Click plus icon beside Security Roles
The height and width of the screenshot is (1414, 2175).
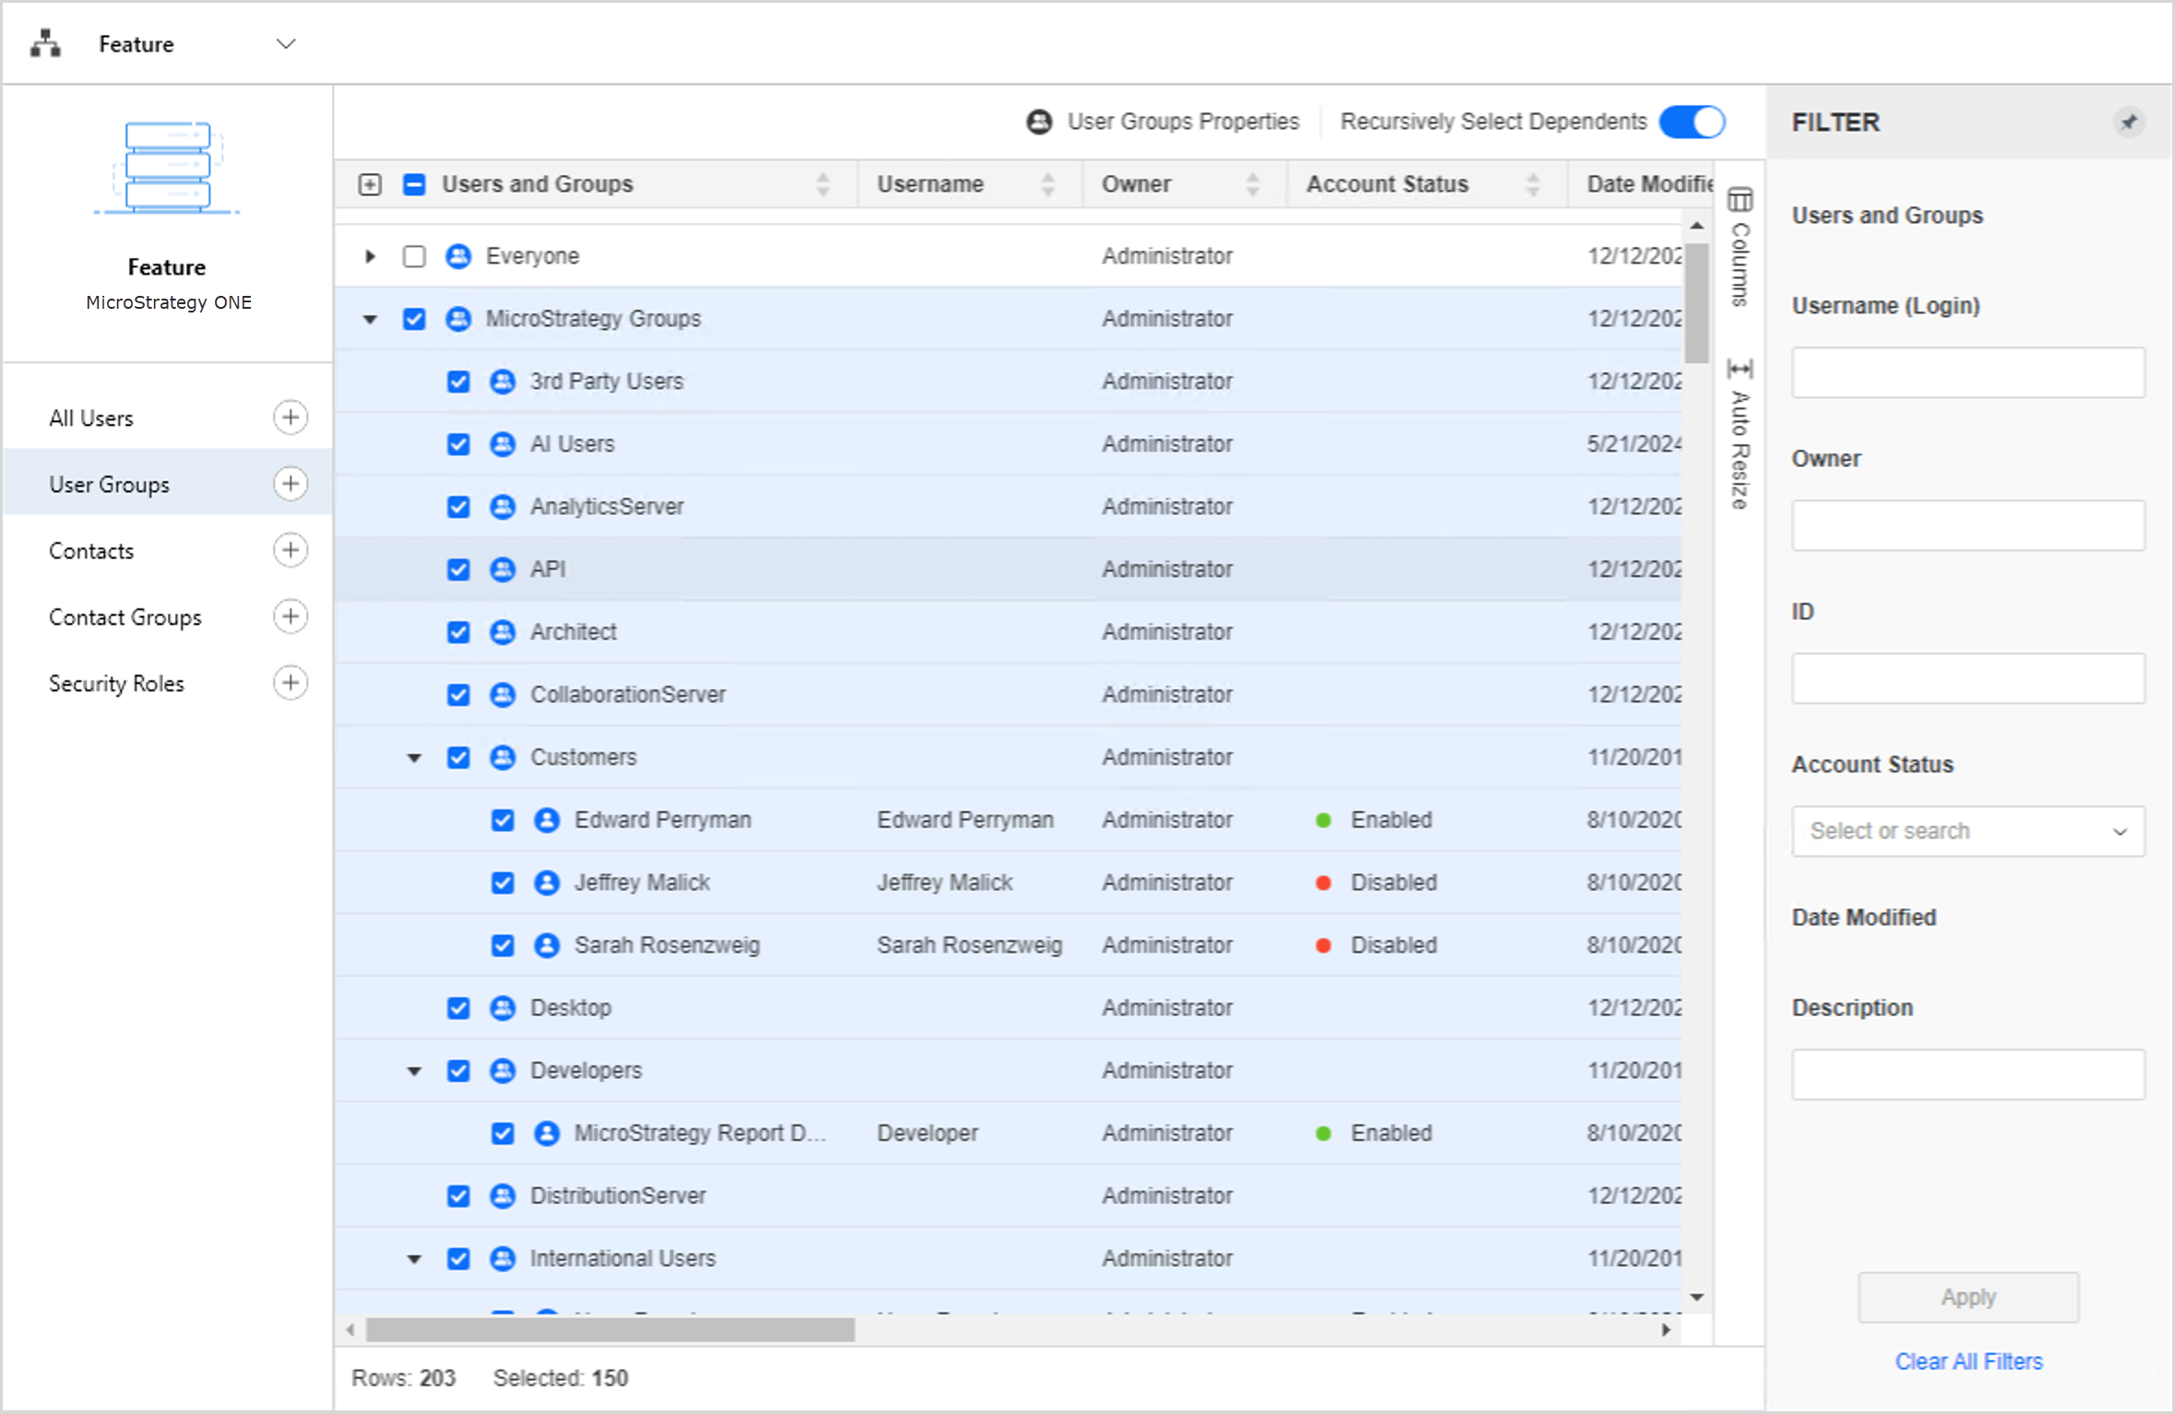[x=291, y=683]
